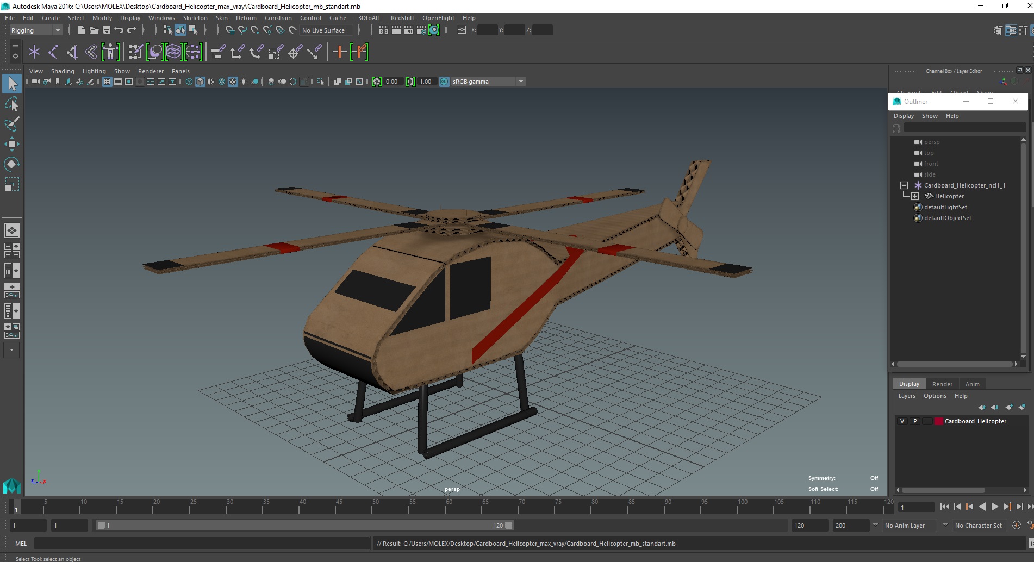
Task: Toggle textured display in viewport
Action: click(233, 82)
